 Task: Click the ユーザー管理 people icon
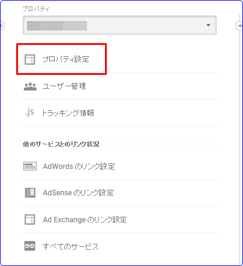pyautogui.click(x=30, y=86)
